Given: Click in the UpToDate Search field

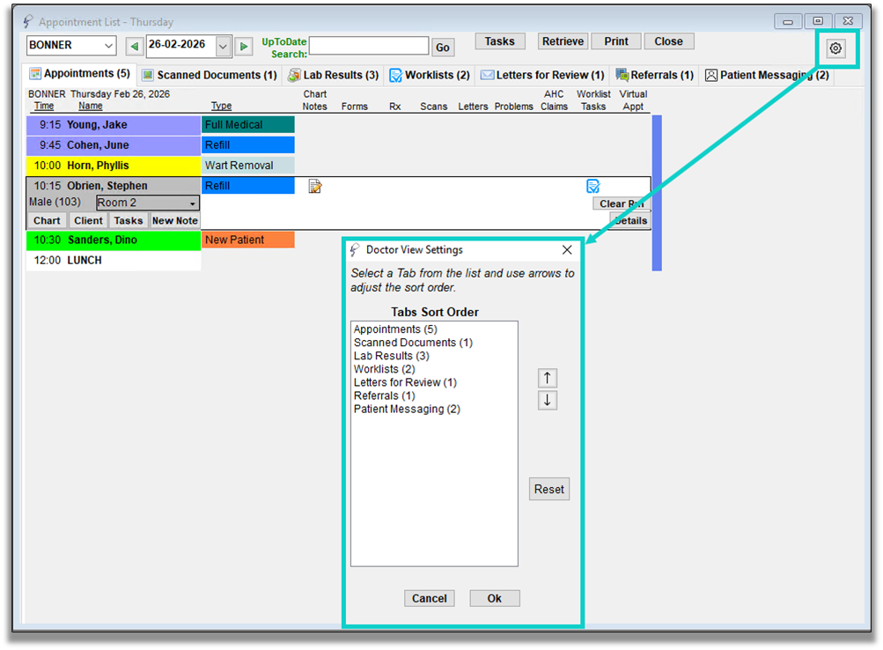Looking at the screenshot, I should 368,46.
